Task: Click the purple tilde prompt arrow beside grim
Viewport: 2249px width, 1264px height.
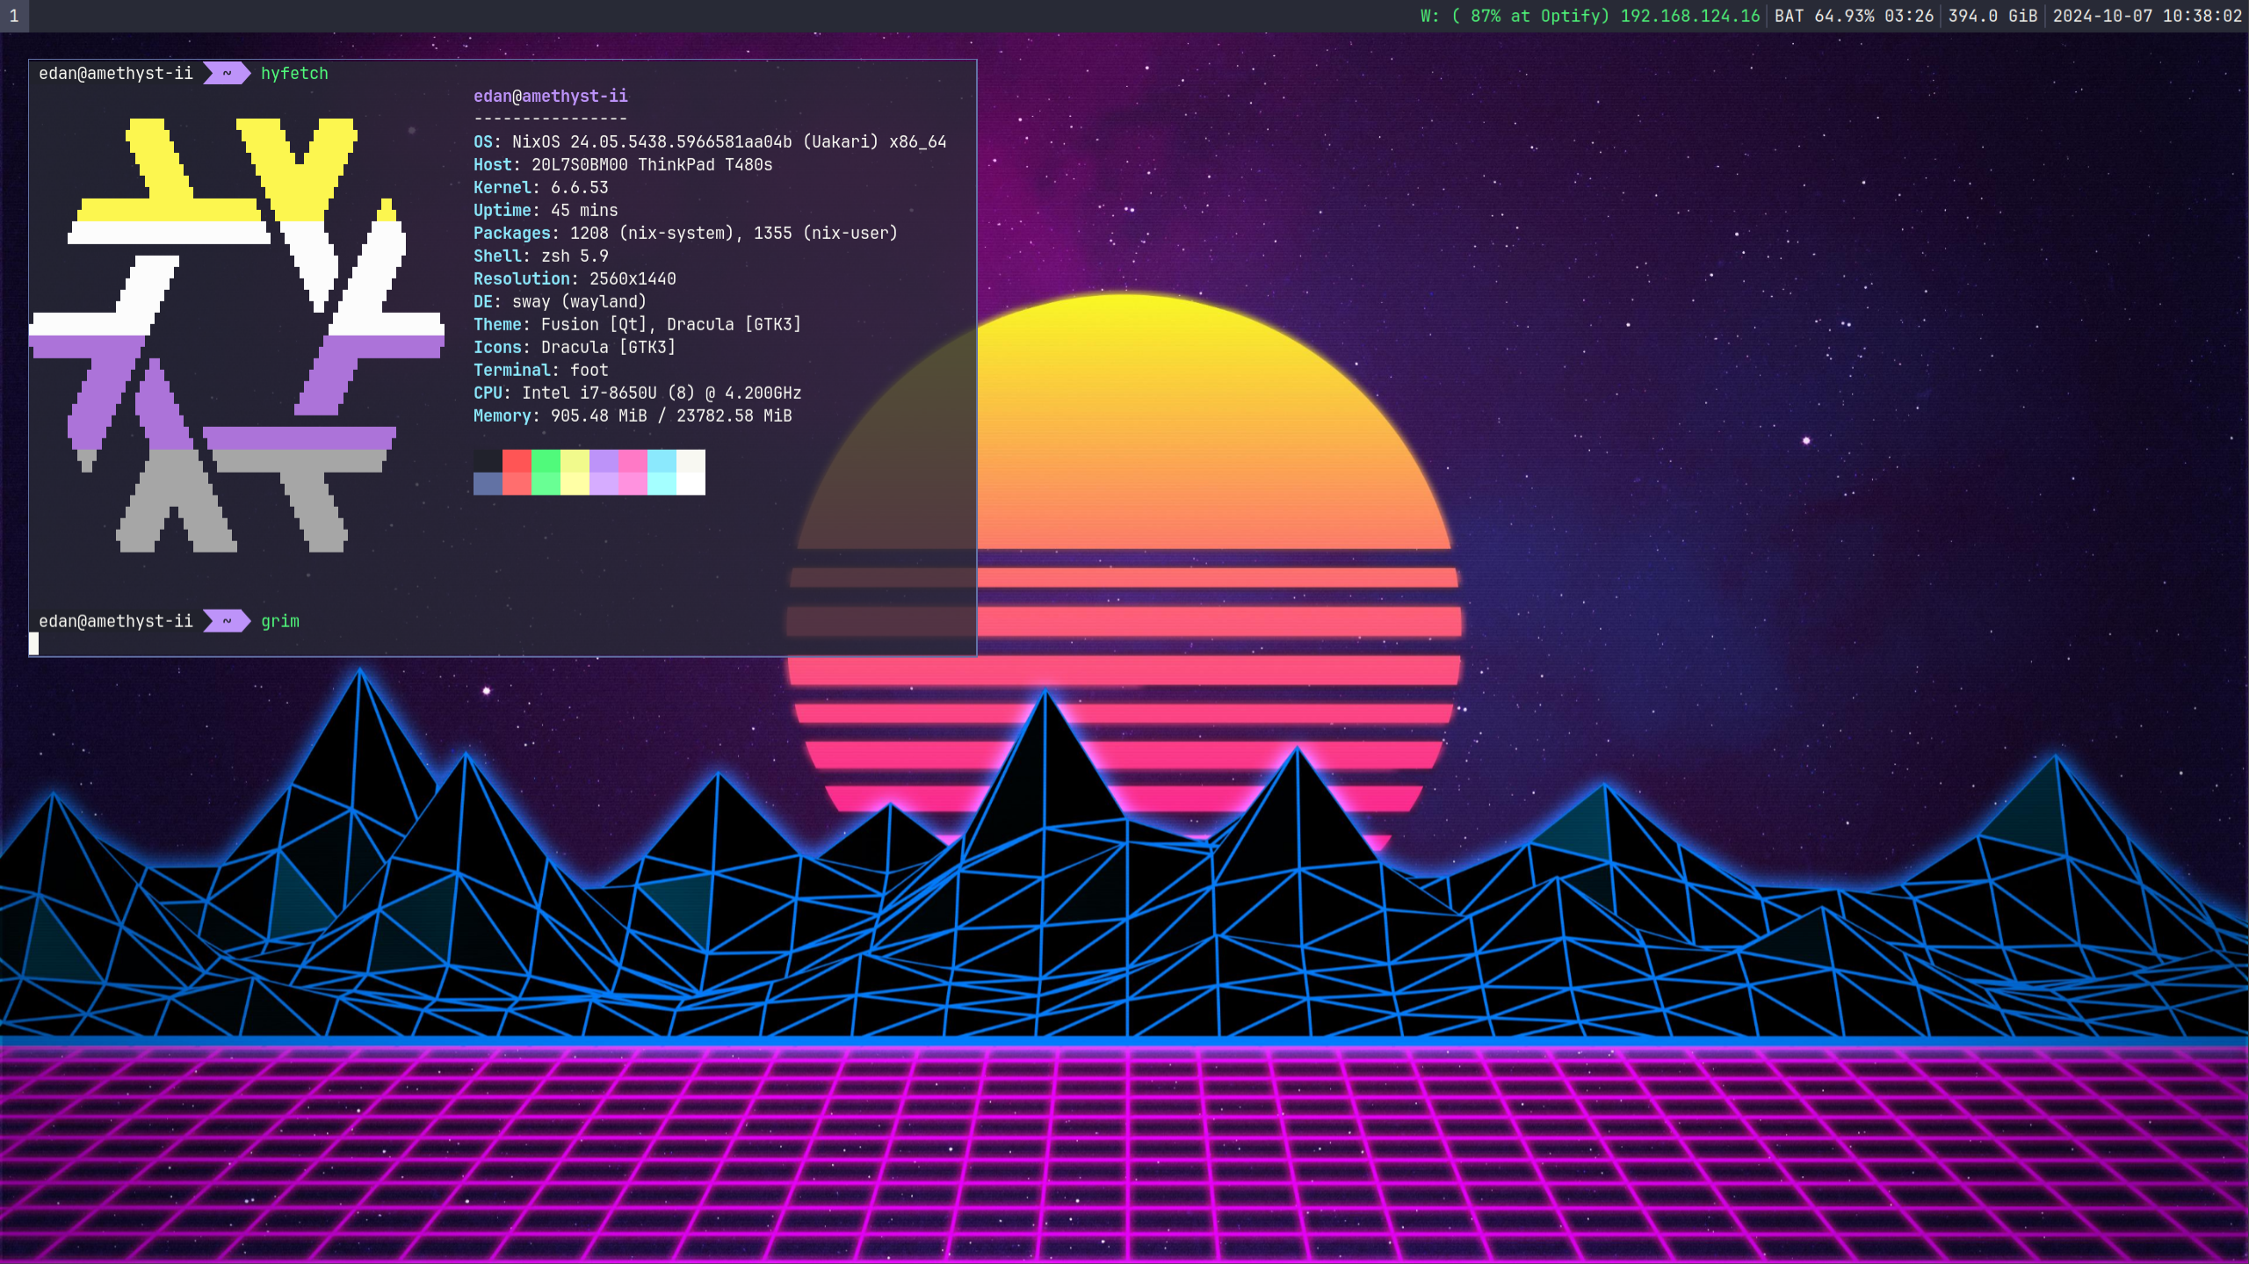Action: click(x=227, y=621)
